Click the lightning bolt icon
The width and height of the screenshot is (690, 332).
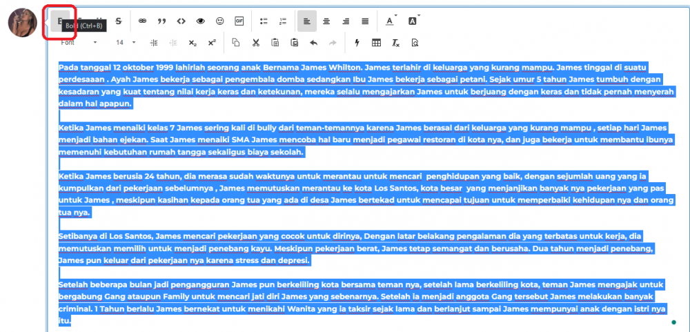pyautogui.click(x=357, y=43)
